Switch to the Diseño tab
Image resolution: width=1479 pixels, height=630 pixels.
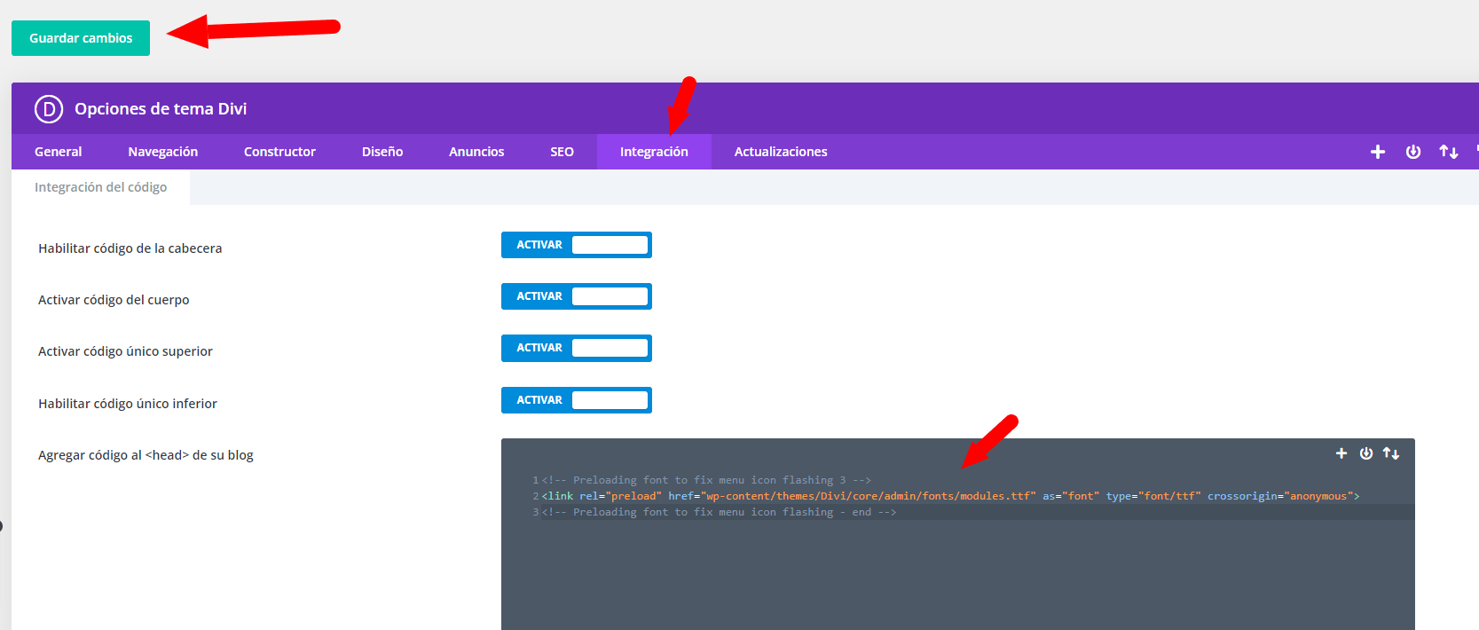(x=382, y=152)
